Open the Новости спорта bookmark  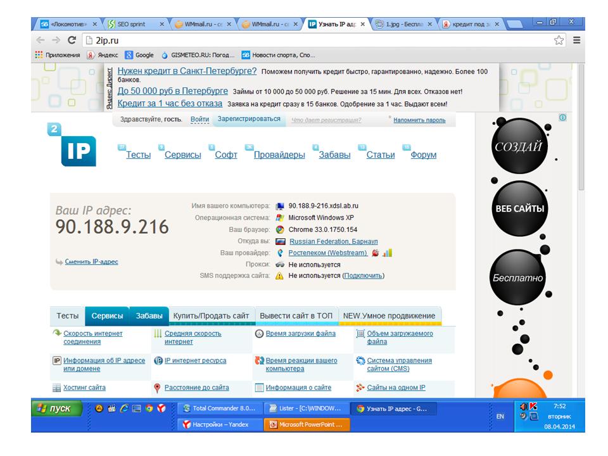279,55
